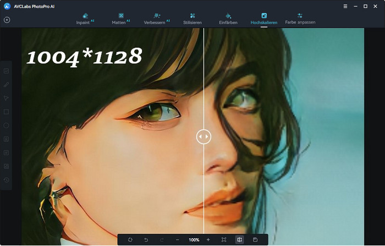Select the object selection tool in sidebar
The height and width of the screenshot is (246, 385).
point(7,166)
